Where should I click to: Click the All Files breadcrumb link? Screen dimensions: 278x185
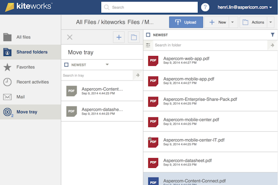86,22
